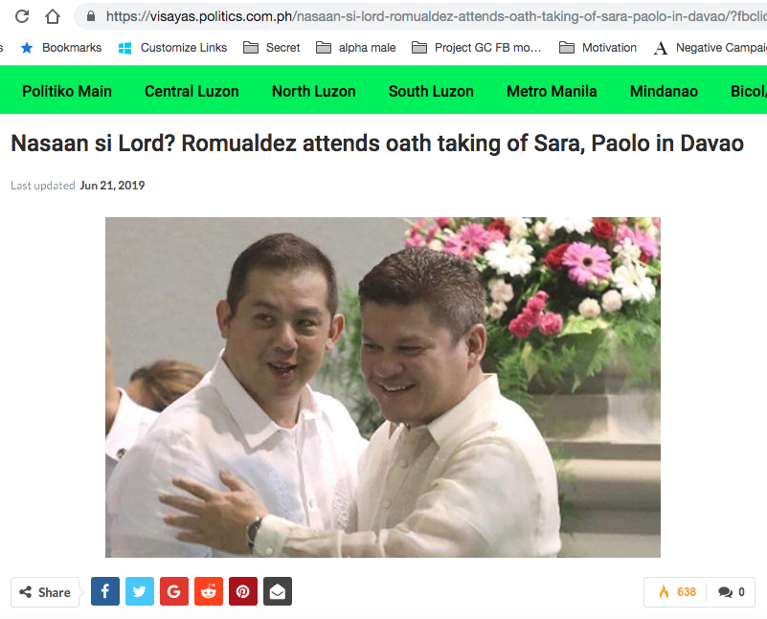This screenshot has width=767, height=619.
Task: Select Metro Manila in the nav bar
Action: pos(552,91)
